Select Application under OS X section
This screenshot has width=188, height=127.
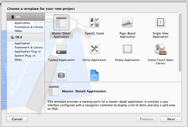[22, 43]
